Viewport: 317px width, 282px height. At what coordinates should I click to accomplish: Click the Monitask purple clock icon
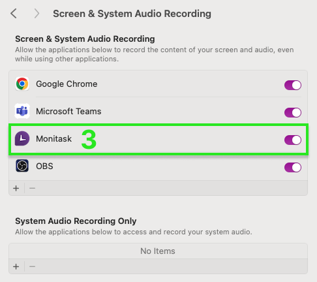[x=22, y=138]
